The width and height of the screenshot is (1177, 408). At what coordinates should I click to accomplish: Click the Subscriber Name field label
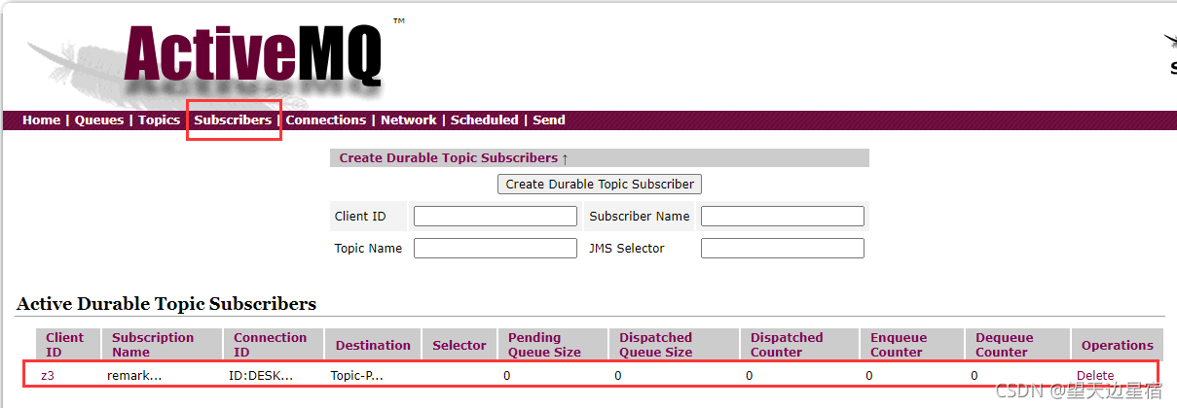(x=639, y=217)
